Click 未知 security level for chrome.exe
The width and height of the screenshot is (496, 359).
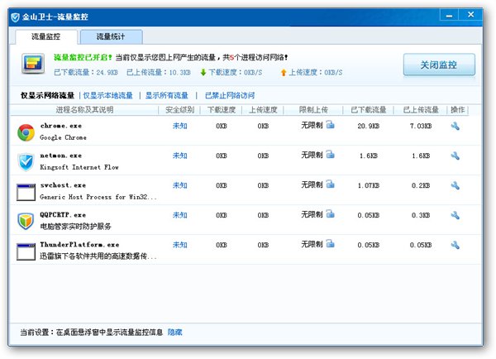pos(179,126)
